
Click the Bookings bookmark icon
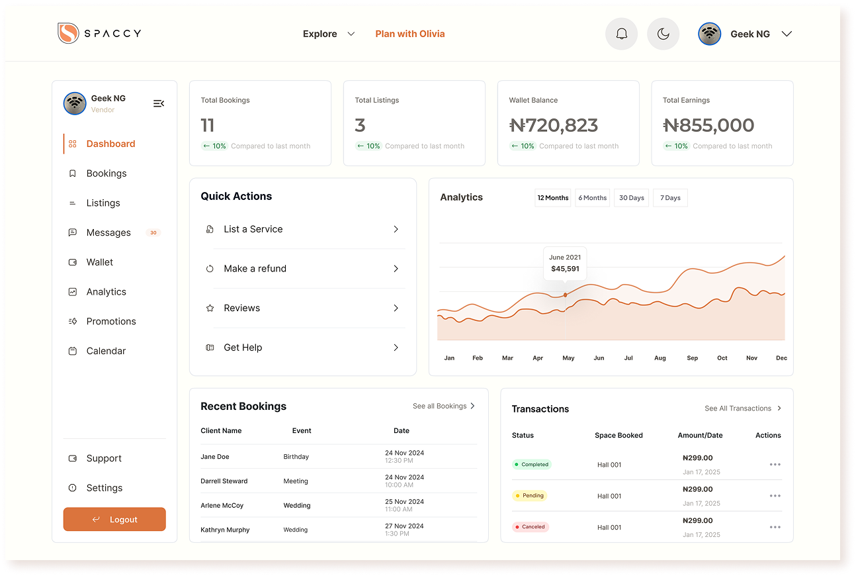[x=73, y=173]
